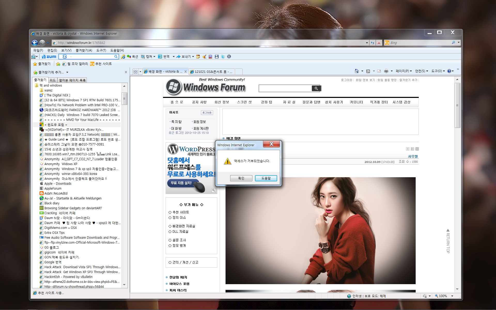Open 옵션 options in the zum toolbar
Viewport: 496px width, 310px height.
[x=132, y=57]
